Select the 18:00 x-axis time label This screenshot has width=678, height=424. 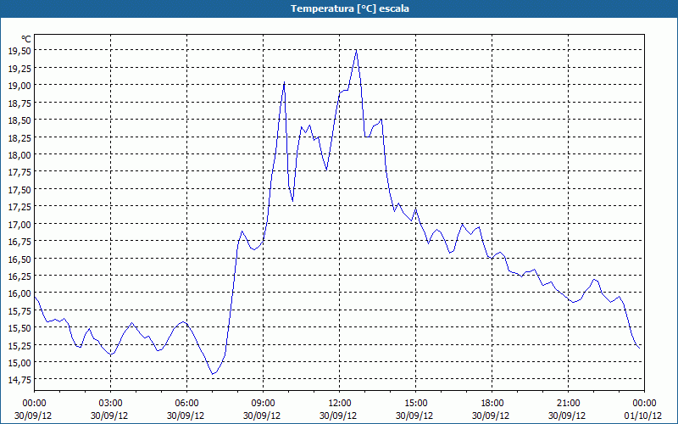(x=492, y=403)
